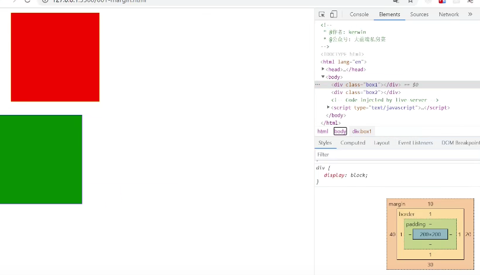Click the browser address bar URL
480x275 pixels.
point(99,1)
